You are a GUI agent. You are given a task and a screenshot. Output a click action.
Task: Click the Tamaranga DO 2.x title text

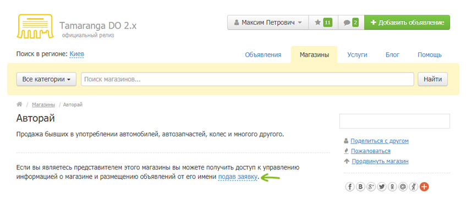[98, 25]
